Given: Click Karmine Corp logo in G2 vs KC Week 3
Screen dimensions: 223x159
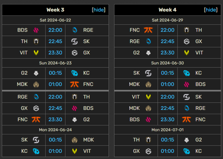Looking at the screenshot, I should (75, 73).
